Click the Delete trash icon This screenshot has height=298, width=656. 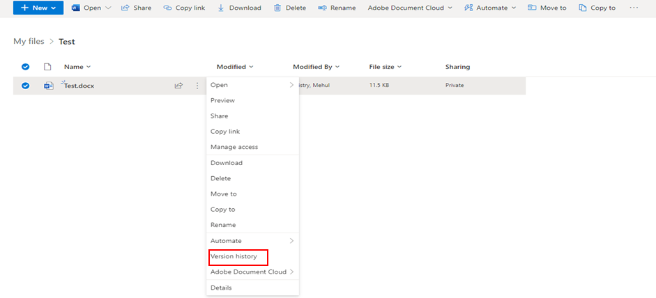[277, 8]
